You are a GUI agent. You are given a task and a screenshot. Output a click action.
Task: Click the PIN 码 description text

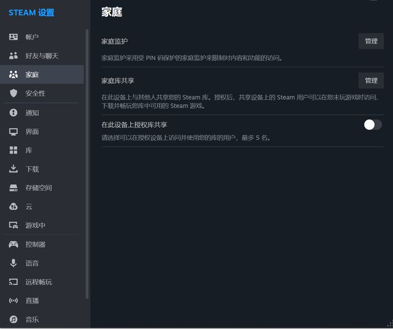point(192,58)
